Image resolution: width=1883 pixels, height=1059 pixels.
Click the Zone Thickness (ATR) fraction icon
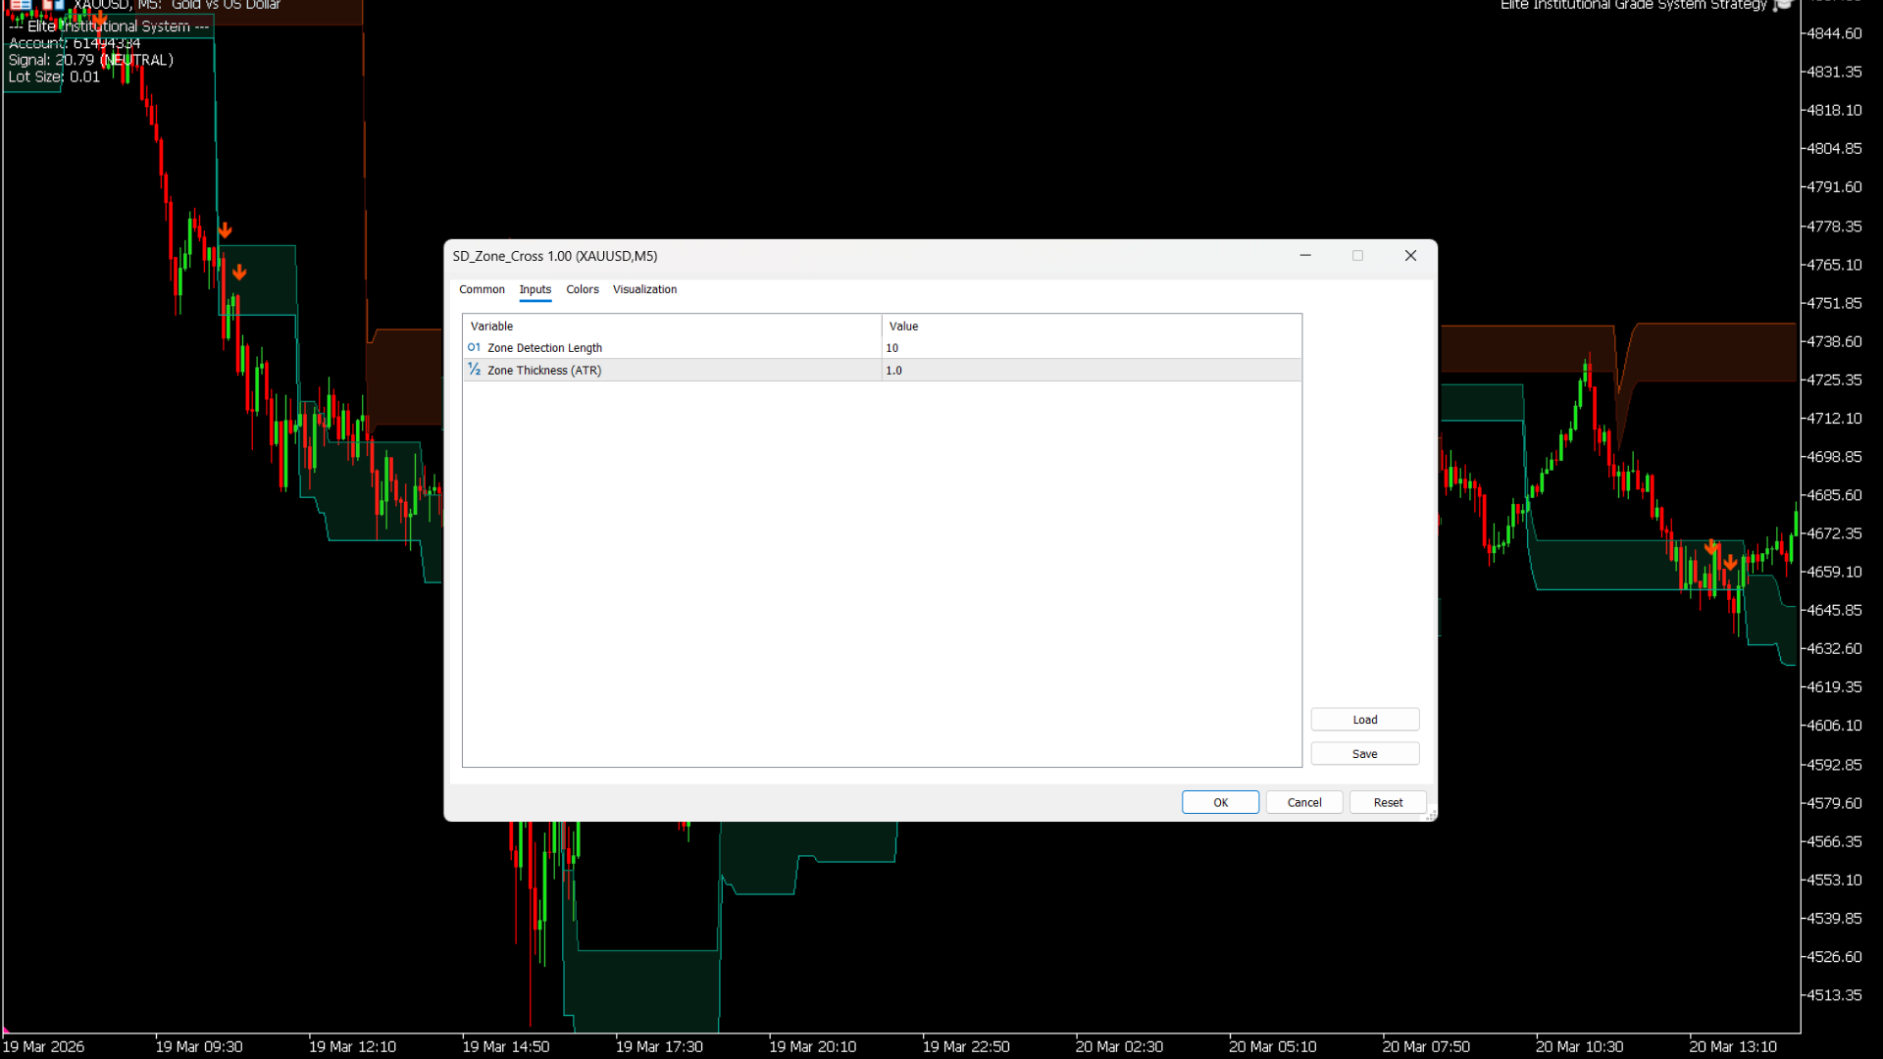pos(474,370)
